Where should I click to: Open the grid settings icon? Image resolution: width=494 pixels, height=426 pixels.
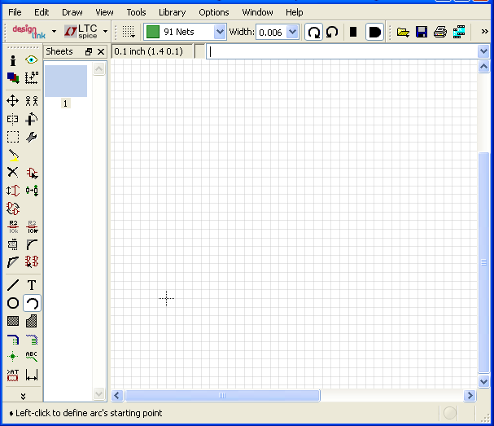point(129,32)
